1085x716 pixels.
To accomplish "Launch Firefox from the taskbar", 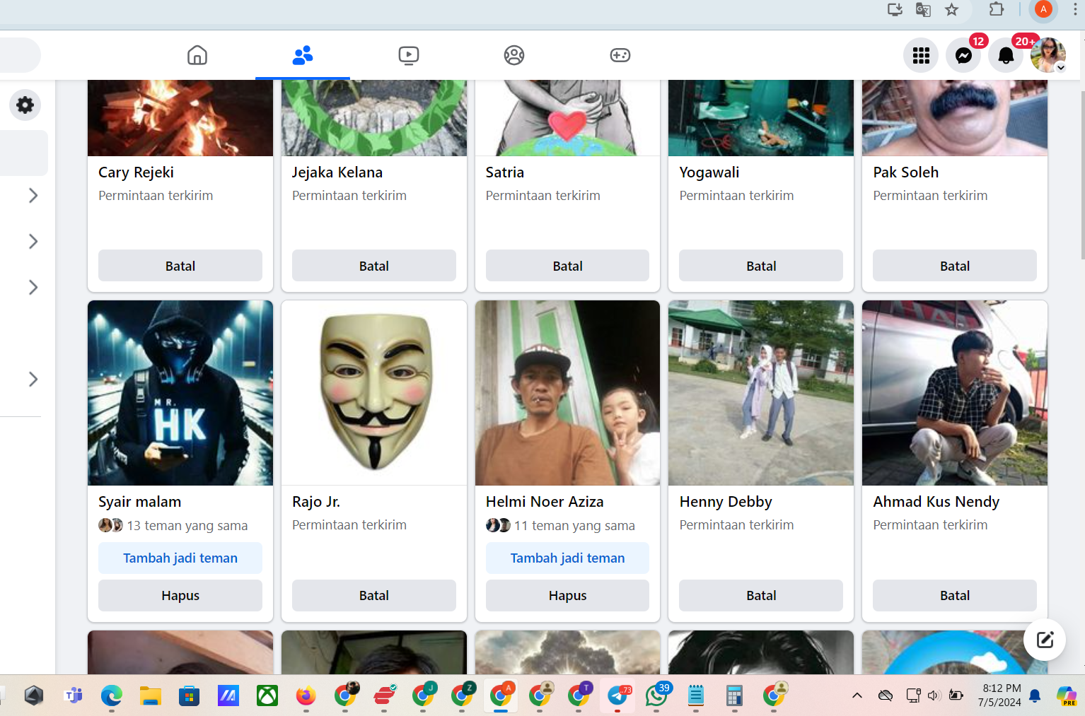I will [306, 696].
